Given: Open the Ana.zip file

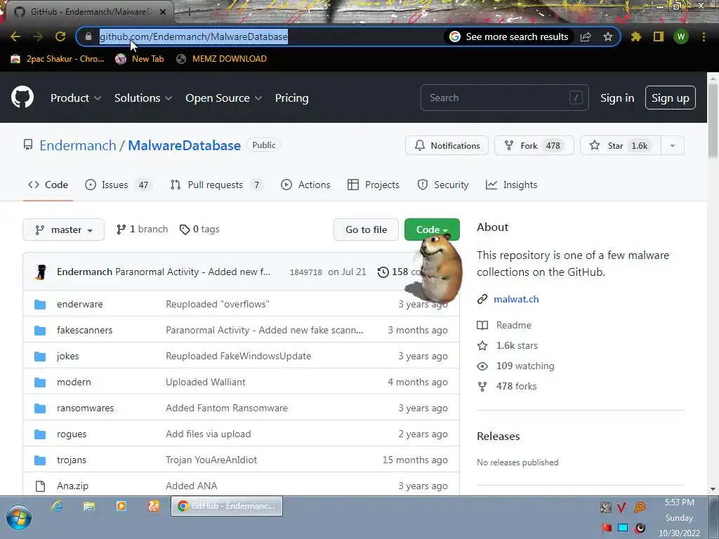Looking at the screenshot, I should tap(72, 486).
